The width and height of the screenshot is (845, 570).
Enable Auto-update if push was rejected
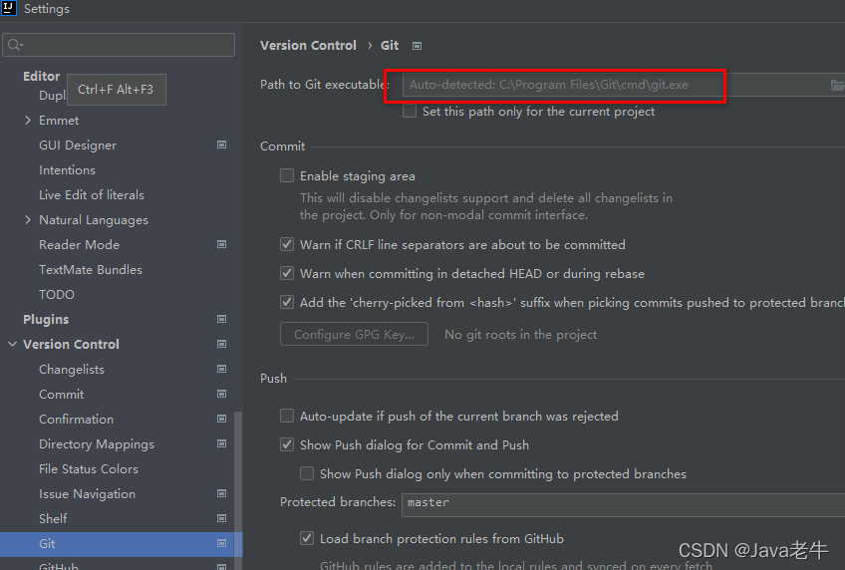[287, 416]
